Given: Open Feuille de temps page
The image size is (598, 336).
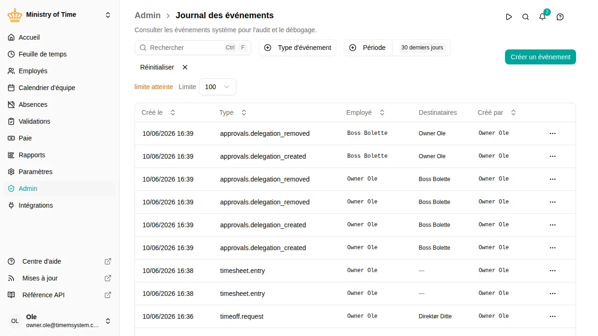Looking at the screenshot, I should click(59, 54).
